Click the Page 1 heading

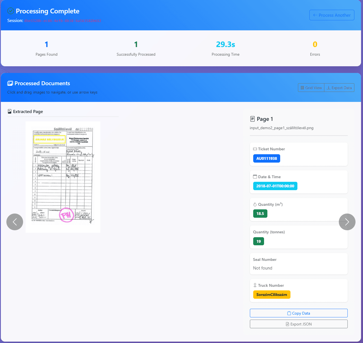pos(265,119)
